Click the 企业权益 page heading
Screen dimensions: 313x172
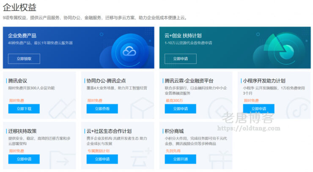[x=19, y=7]
